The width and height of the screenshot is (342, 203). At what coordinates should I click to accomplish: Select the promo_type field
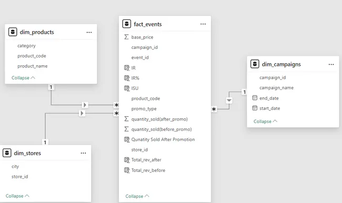[144, 109]
